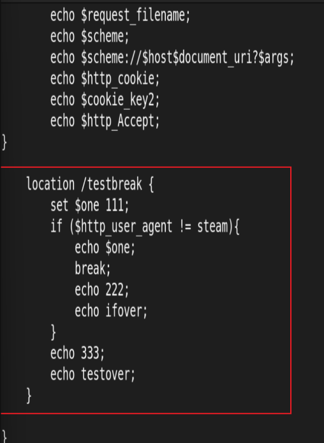The height and width of the screenshot is (443, 324).
Task: Click the break; statement
Action: 92,269
